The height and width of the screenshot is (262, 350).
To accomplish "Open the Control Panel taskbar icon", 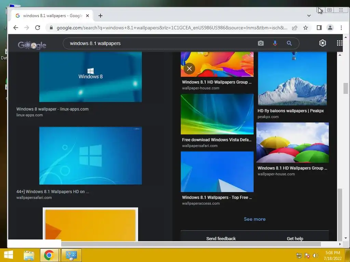I will coord(71,255).
